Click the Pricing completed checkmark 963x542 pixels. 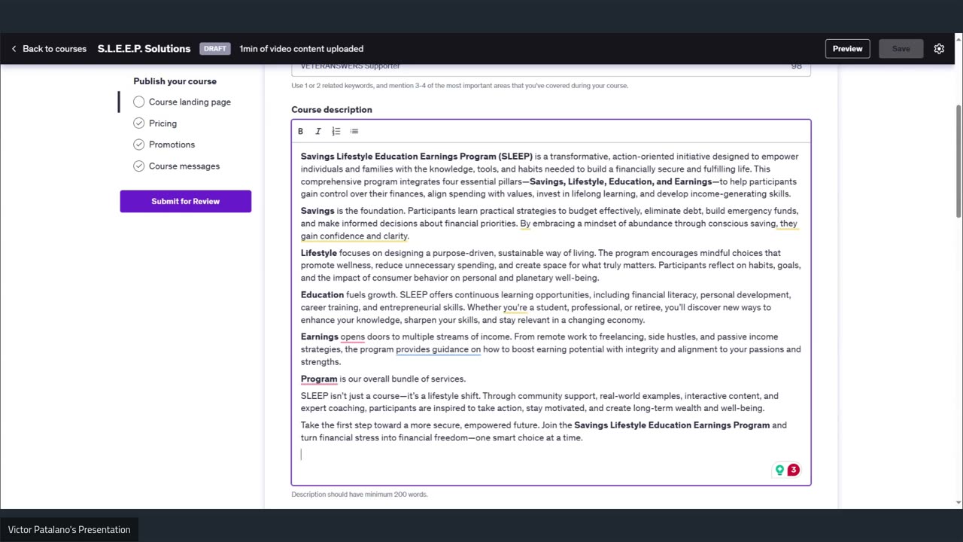138,123
